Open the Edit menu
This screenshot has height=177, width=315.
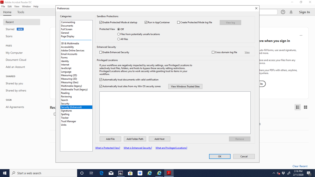pos(10,6)
